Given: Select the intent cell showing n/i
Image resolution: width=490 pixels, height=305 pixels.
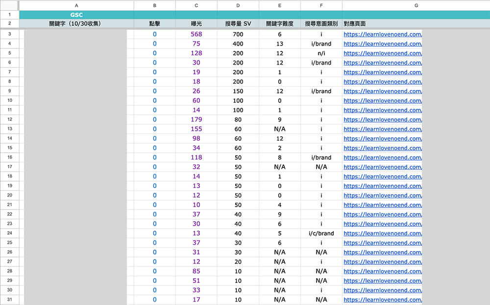Looking at the screenshot, I should pyautogui.click(x=321, y=53).
